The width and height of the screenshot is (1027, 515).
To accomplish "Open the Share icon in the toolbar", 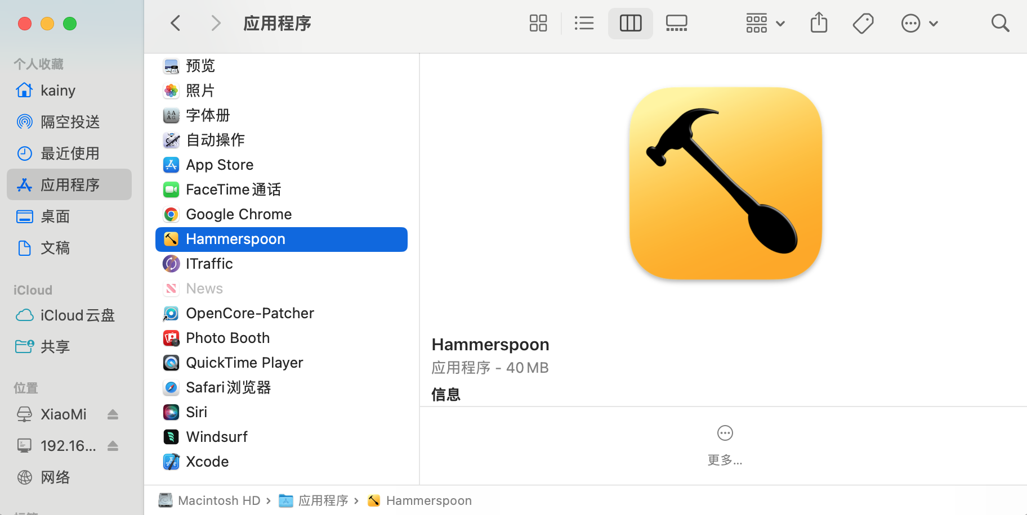I will coord(819,23).
